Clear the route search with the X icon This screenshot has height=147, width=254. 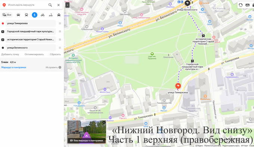click(59, 5)
